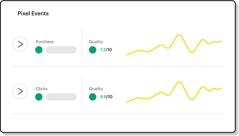Click the highest peak of the Purchase chart
Viewport: 239px width, 136px height.
179,35
